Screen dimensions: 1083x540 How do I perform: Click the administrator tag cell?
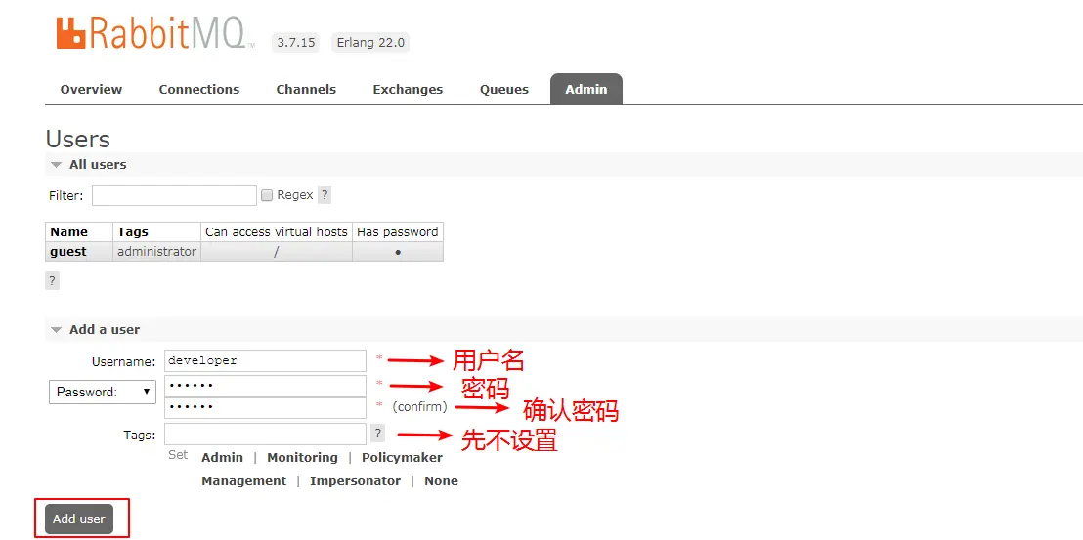coord(156,252)
